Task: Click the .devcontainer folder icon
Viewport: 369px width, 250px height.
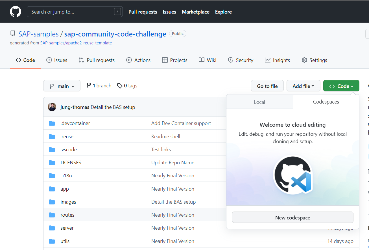Action: [52, 123]
